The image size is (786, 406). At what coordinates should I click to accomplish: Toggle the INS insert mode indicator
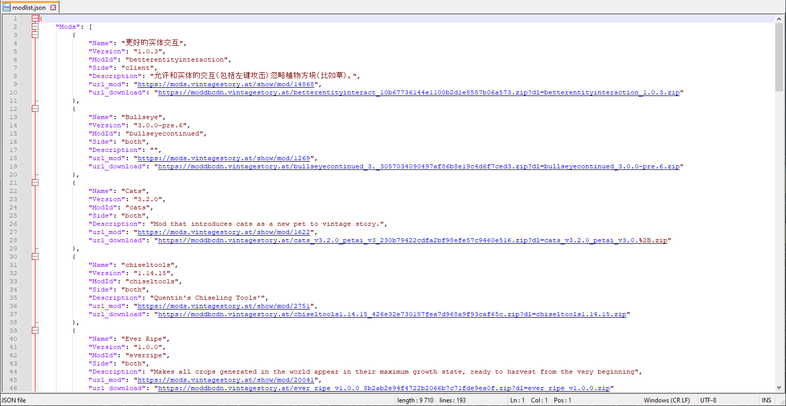coord(766,400)
